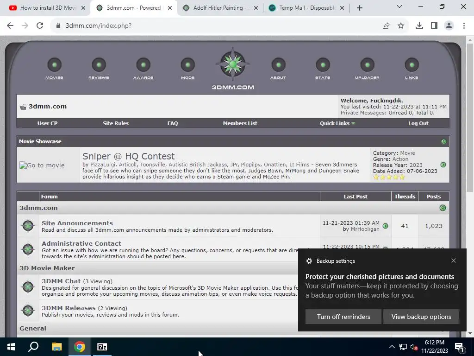The image size is (474, 356).
Task: Click the Site Announcements forum status icon
Action: [28, 226]
